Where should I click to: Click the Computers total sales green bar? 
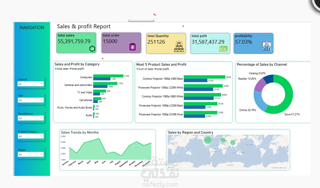click(108, 76)
